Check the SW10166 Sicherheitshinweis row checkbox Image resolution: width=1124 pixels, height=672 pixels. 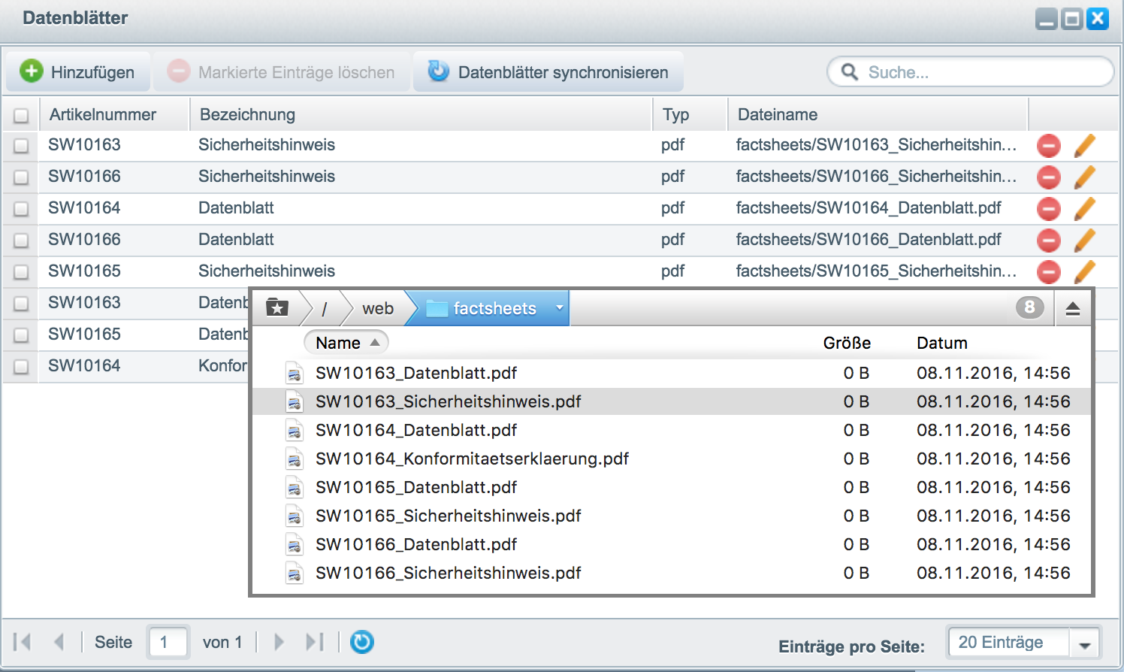pyautogui.click(x=21, y=177)
